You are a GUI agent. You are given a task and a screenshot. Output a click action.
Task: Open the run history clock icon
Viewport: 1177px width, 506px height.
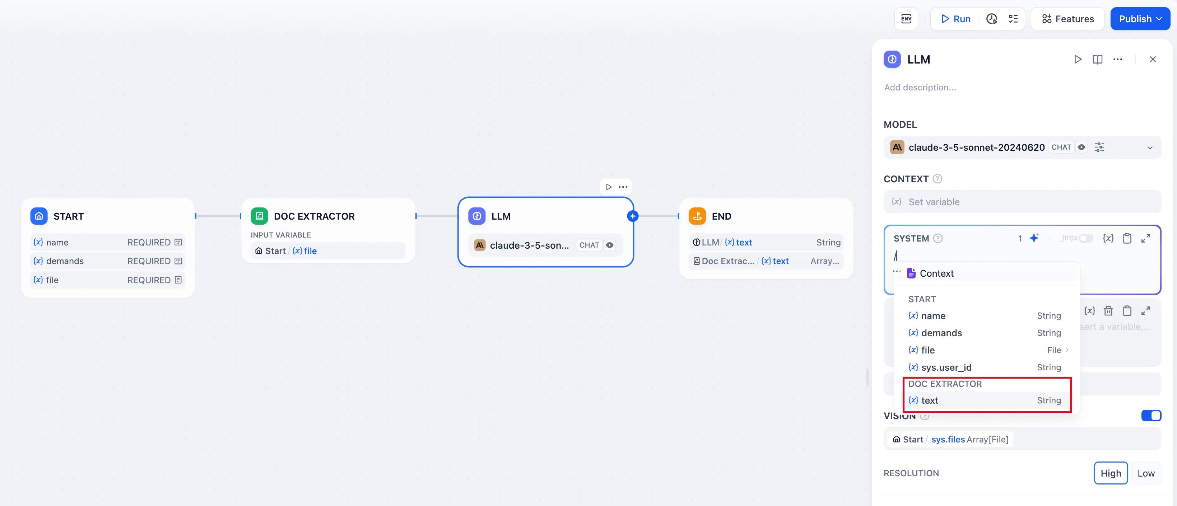pyautogui.click(x=991, y=19)
